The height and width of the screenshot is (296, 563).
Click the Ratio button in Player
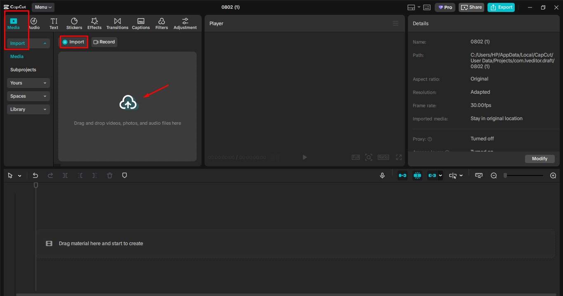pos(383,157)
